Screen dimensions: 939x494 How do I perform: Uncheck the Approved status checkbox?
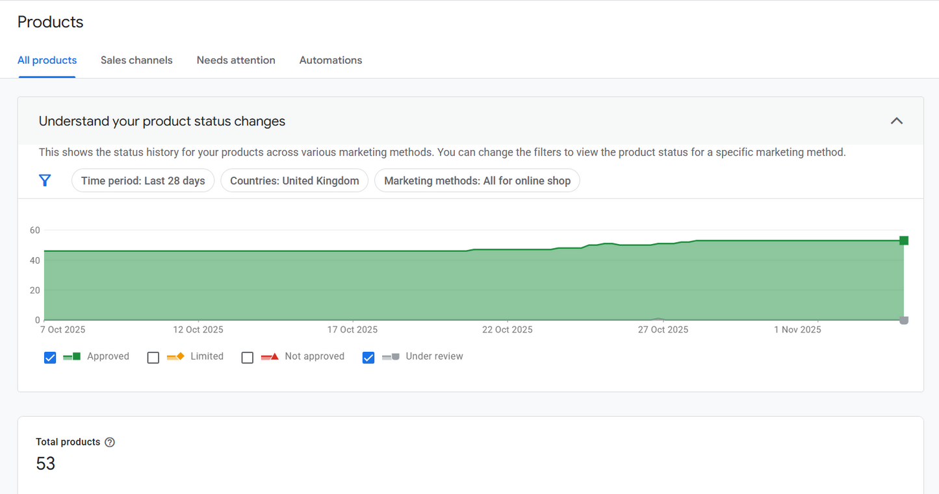click(50, 357)
